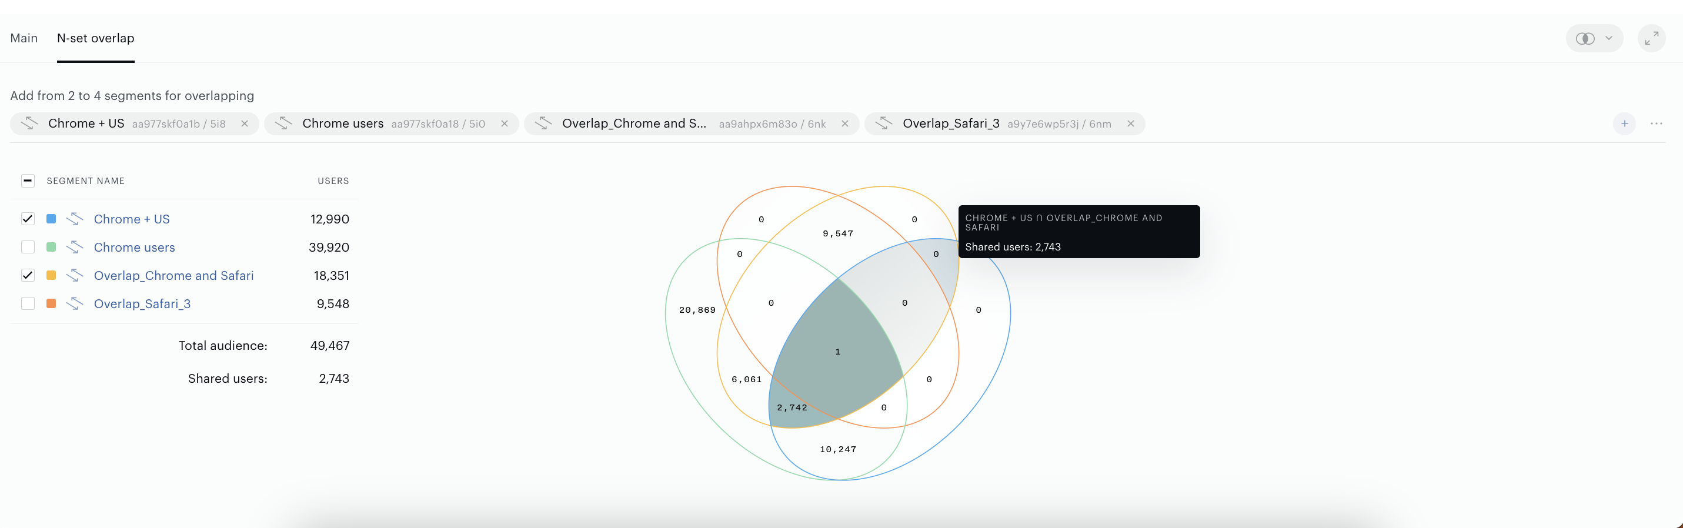Viewport: 1683px width, 528px height.
Task: Click segment icon in Chrome users row
Action: tap(75, 247)
